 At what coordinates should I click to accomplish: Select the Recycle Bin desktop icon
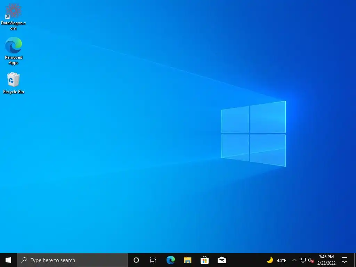click(14, 83)
